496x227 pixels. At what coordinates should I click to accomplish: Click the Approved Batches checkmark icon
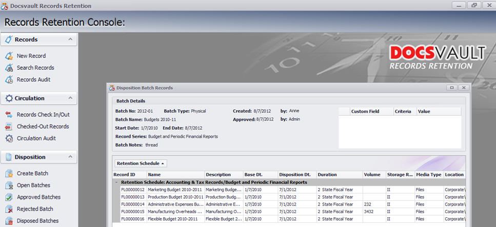[x=9, y=197]
